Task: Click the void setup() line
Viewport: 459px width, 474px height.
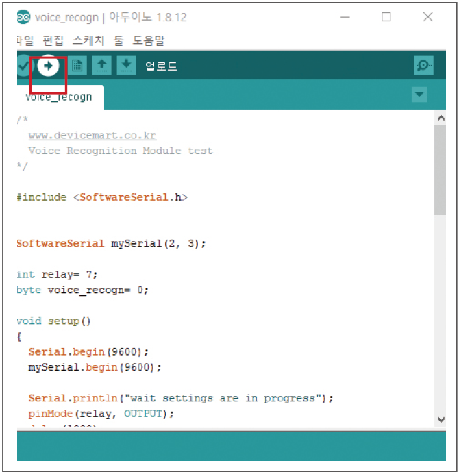Action: pyautogui.click(x=53, y=321)
